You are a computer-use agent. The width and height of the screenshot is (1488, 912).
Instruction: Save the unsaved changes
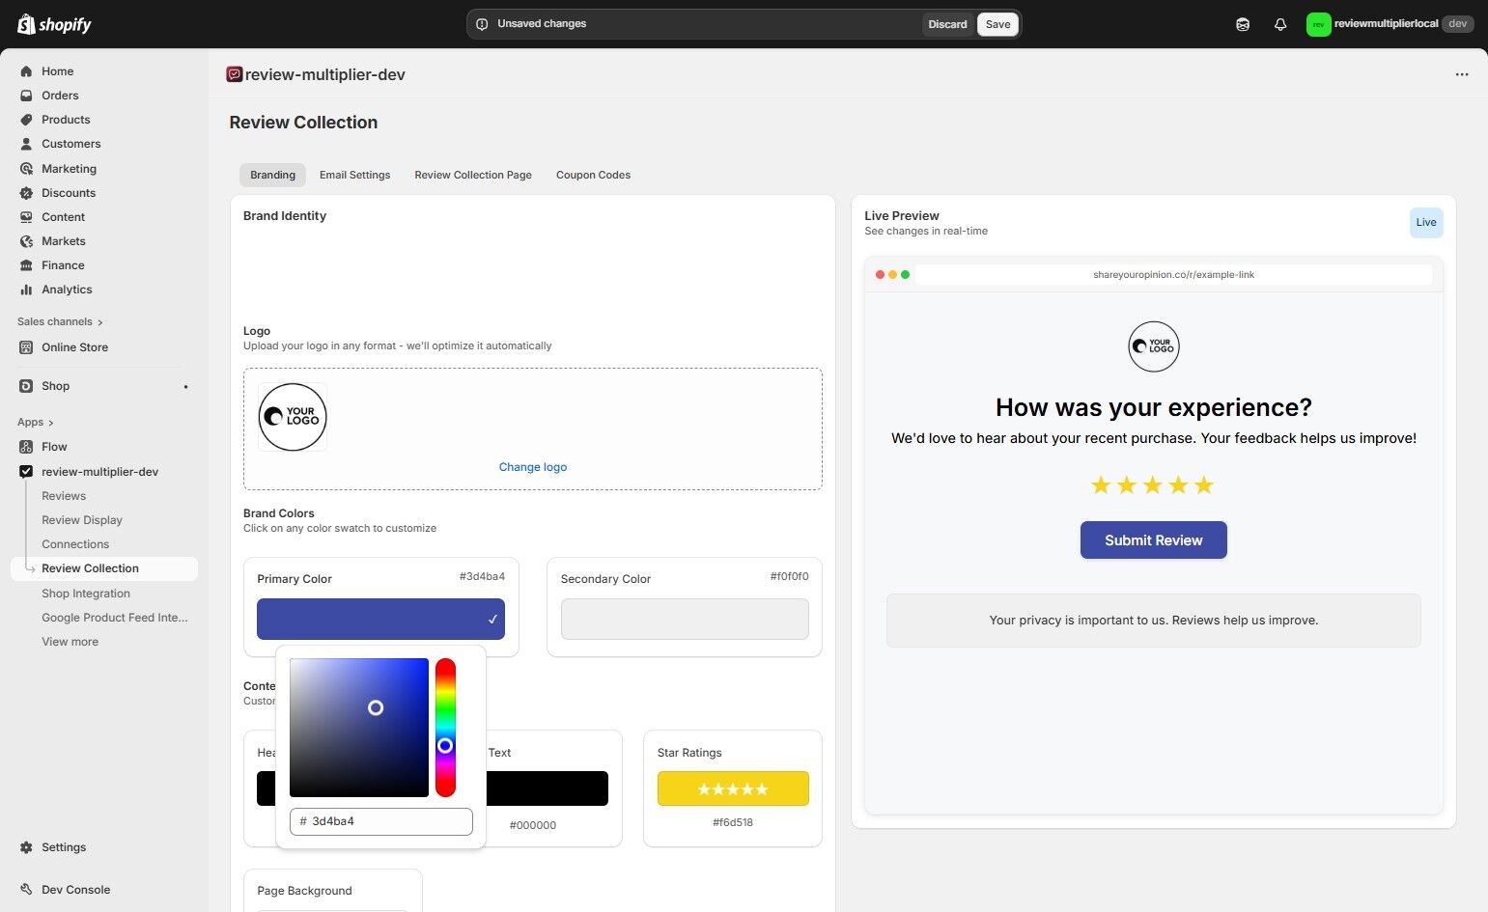tap(997, 23)
